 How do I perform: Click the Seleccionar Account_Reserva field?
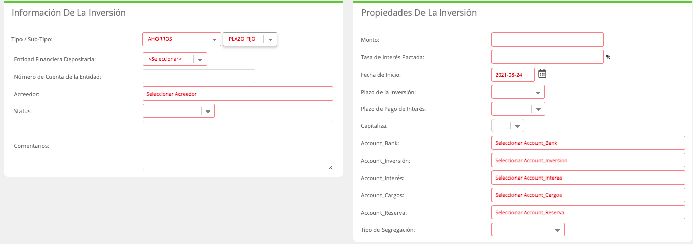point(588,212)
